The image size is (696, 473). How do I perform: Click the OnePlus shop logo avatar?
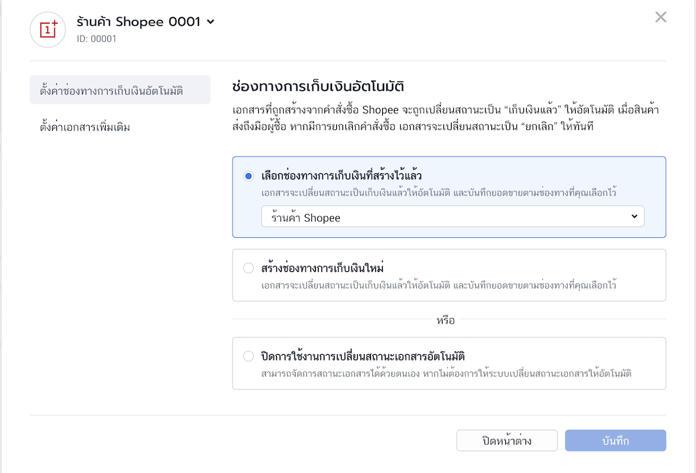pyautogui.click(x=48, y=29)
